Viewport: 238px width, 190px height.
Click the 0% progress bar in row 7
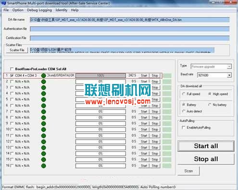pyautogui.click(x=100, y=111)
